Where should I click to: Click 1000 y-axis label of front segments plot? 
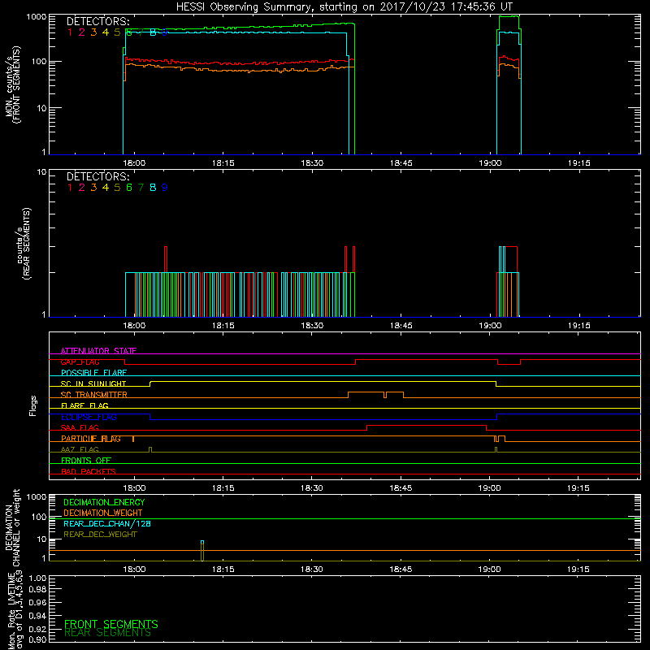point(37,17)
